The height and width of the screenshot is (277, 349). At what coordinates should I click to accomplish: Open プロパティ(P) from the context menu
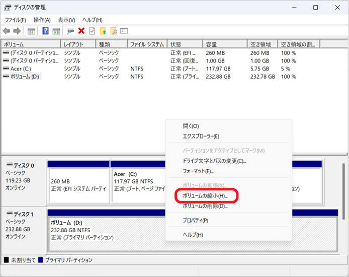tap(195, 221)
